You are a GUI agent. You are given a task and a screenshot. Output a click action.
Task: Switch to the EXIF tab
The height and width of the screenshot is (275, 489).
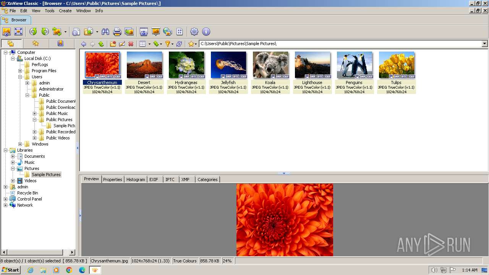pos(154,180)
